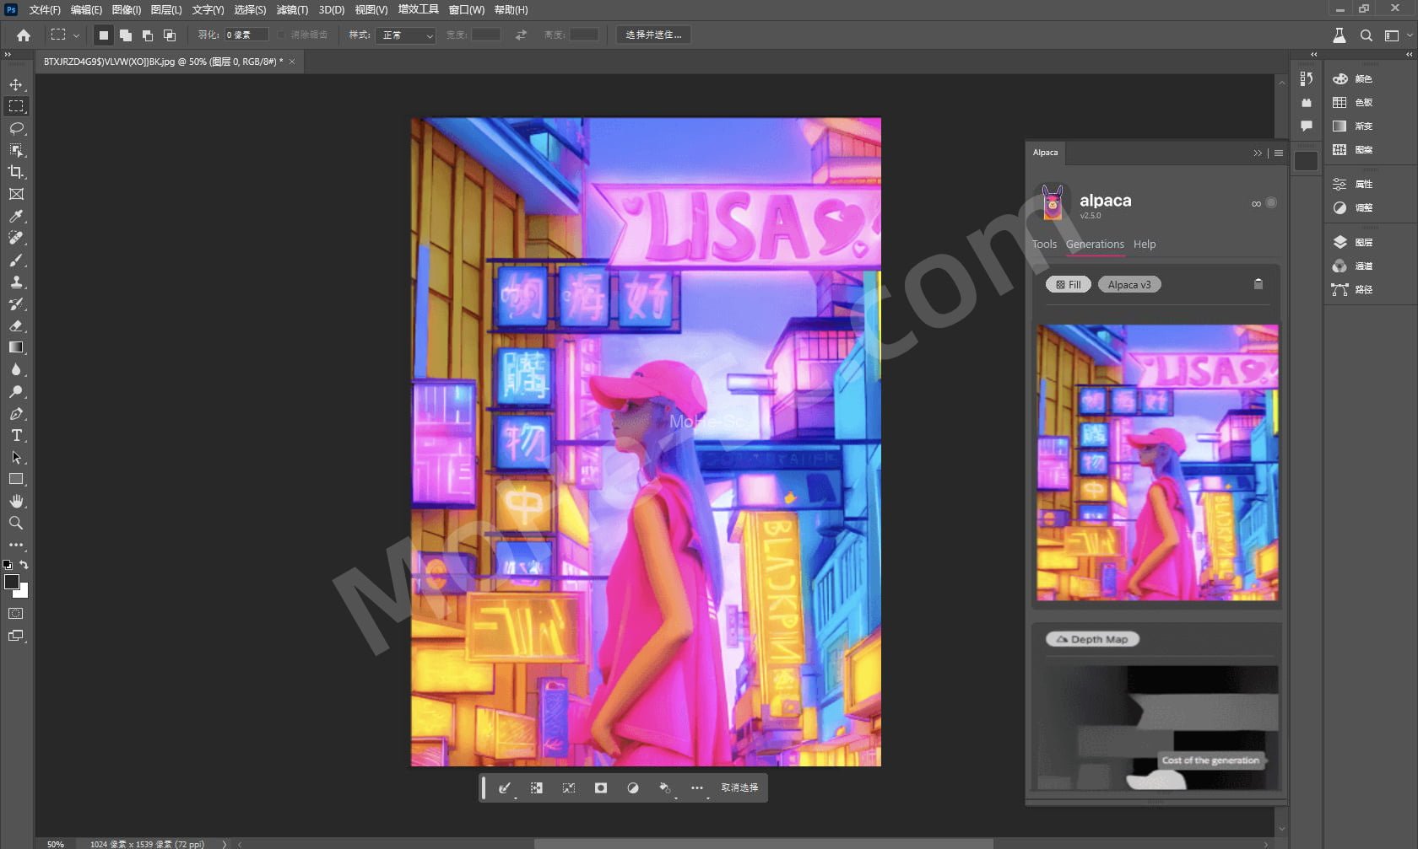
Task: Delete the Fill generation with trash icon
Action: coord(1258,284)
